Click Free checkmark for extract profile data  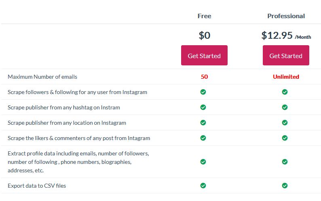[x=203, y=162]
